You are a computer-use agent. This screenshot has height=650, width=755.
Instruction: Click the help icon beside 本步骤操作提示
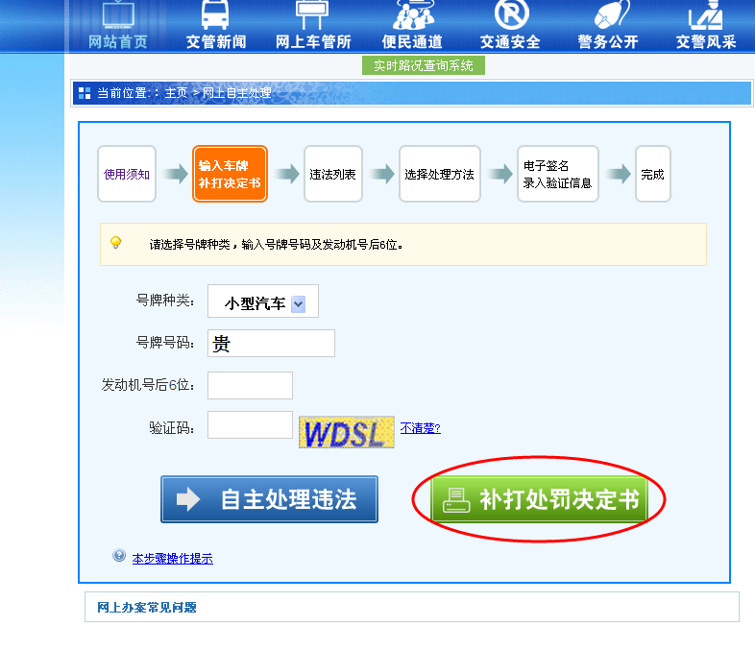pos(119,555)
